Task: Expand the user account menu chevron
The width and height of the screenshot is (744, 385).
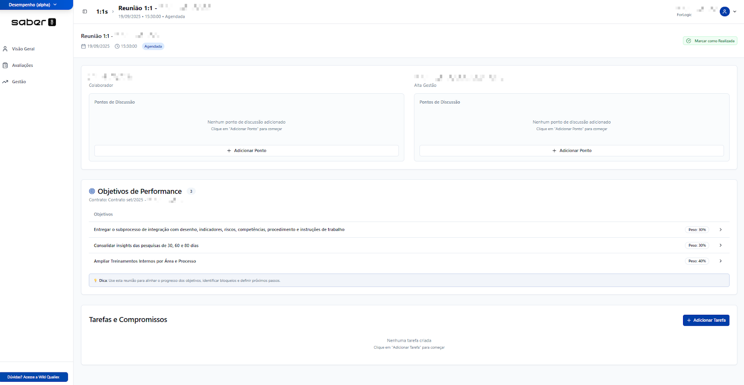Action: pyautogui.click(x=735, y=12)
